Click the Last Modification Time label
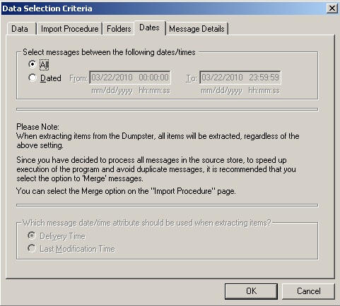 pos(77,249)
